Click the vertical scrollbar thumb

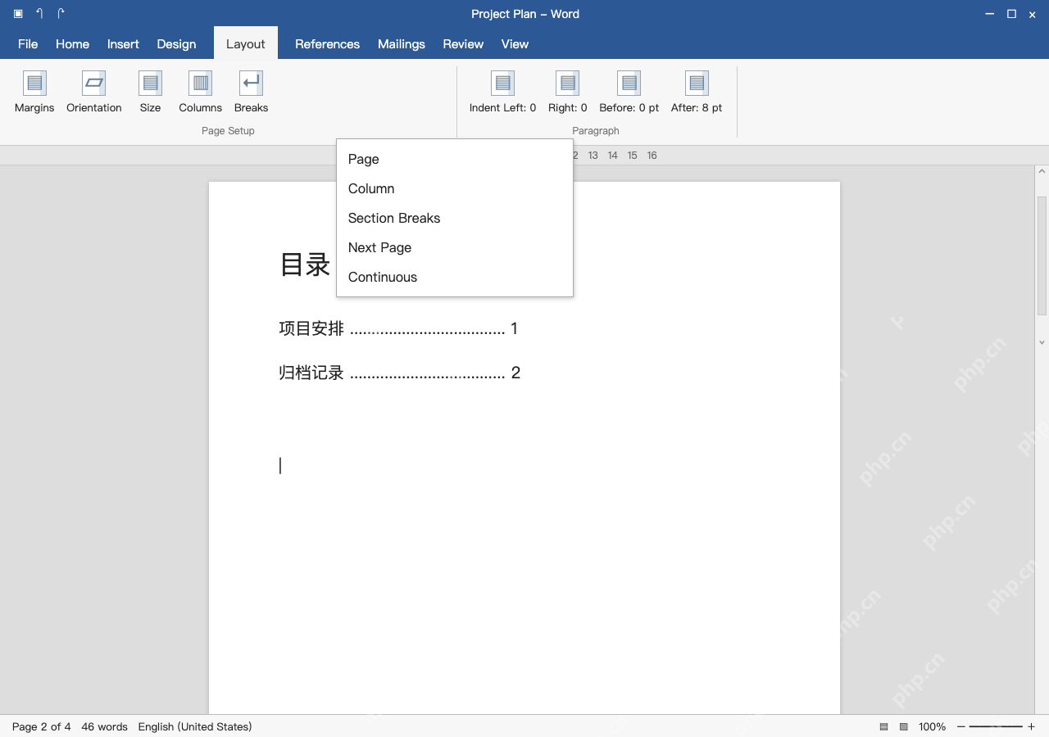tap(1042, 255)
